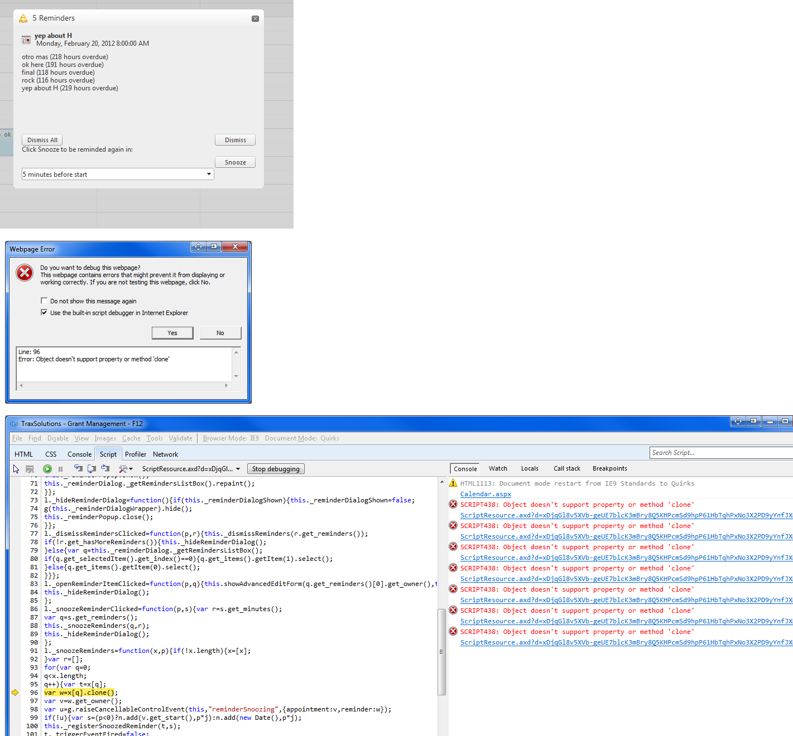Open the Calendar.aspx link in console
Screen dimensions: 793x736
(486, 494)
